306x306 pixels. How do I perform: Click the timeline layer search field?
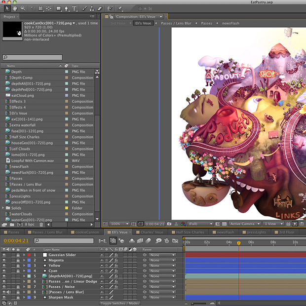point(64,241)
